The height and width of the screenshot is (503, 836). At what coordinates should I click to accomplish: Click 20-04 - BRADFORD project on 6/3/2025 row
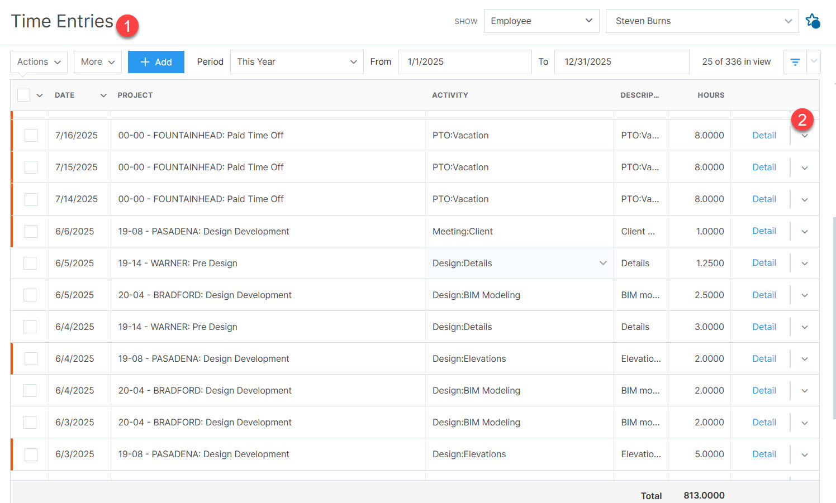[205, 422]
